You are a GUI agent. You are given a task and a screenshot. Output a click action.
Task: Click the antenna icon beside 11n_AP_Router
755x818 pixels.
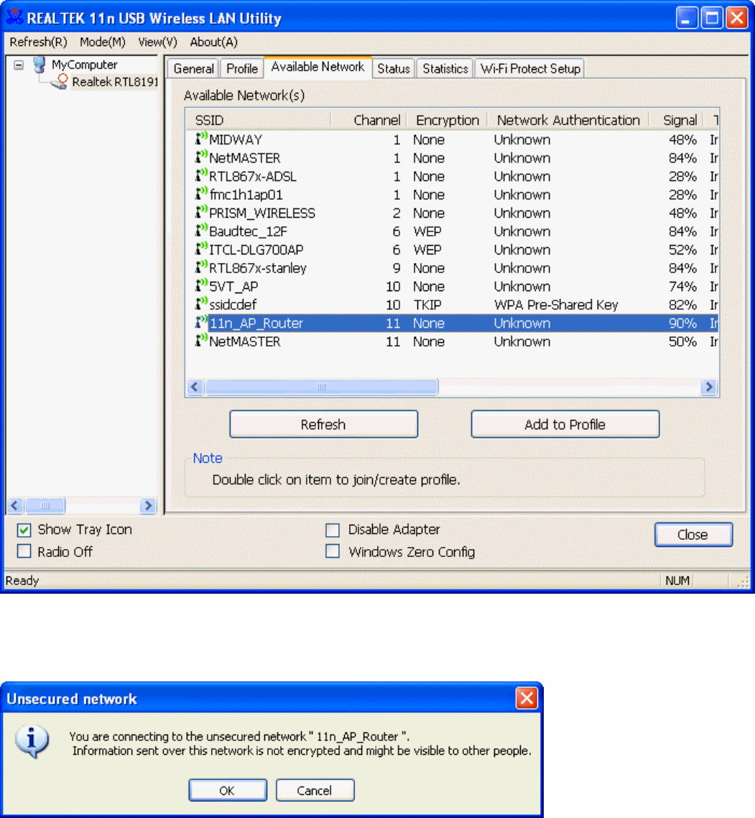click(x=201, y=323)
